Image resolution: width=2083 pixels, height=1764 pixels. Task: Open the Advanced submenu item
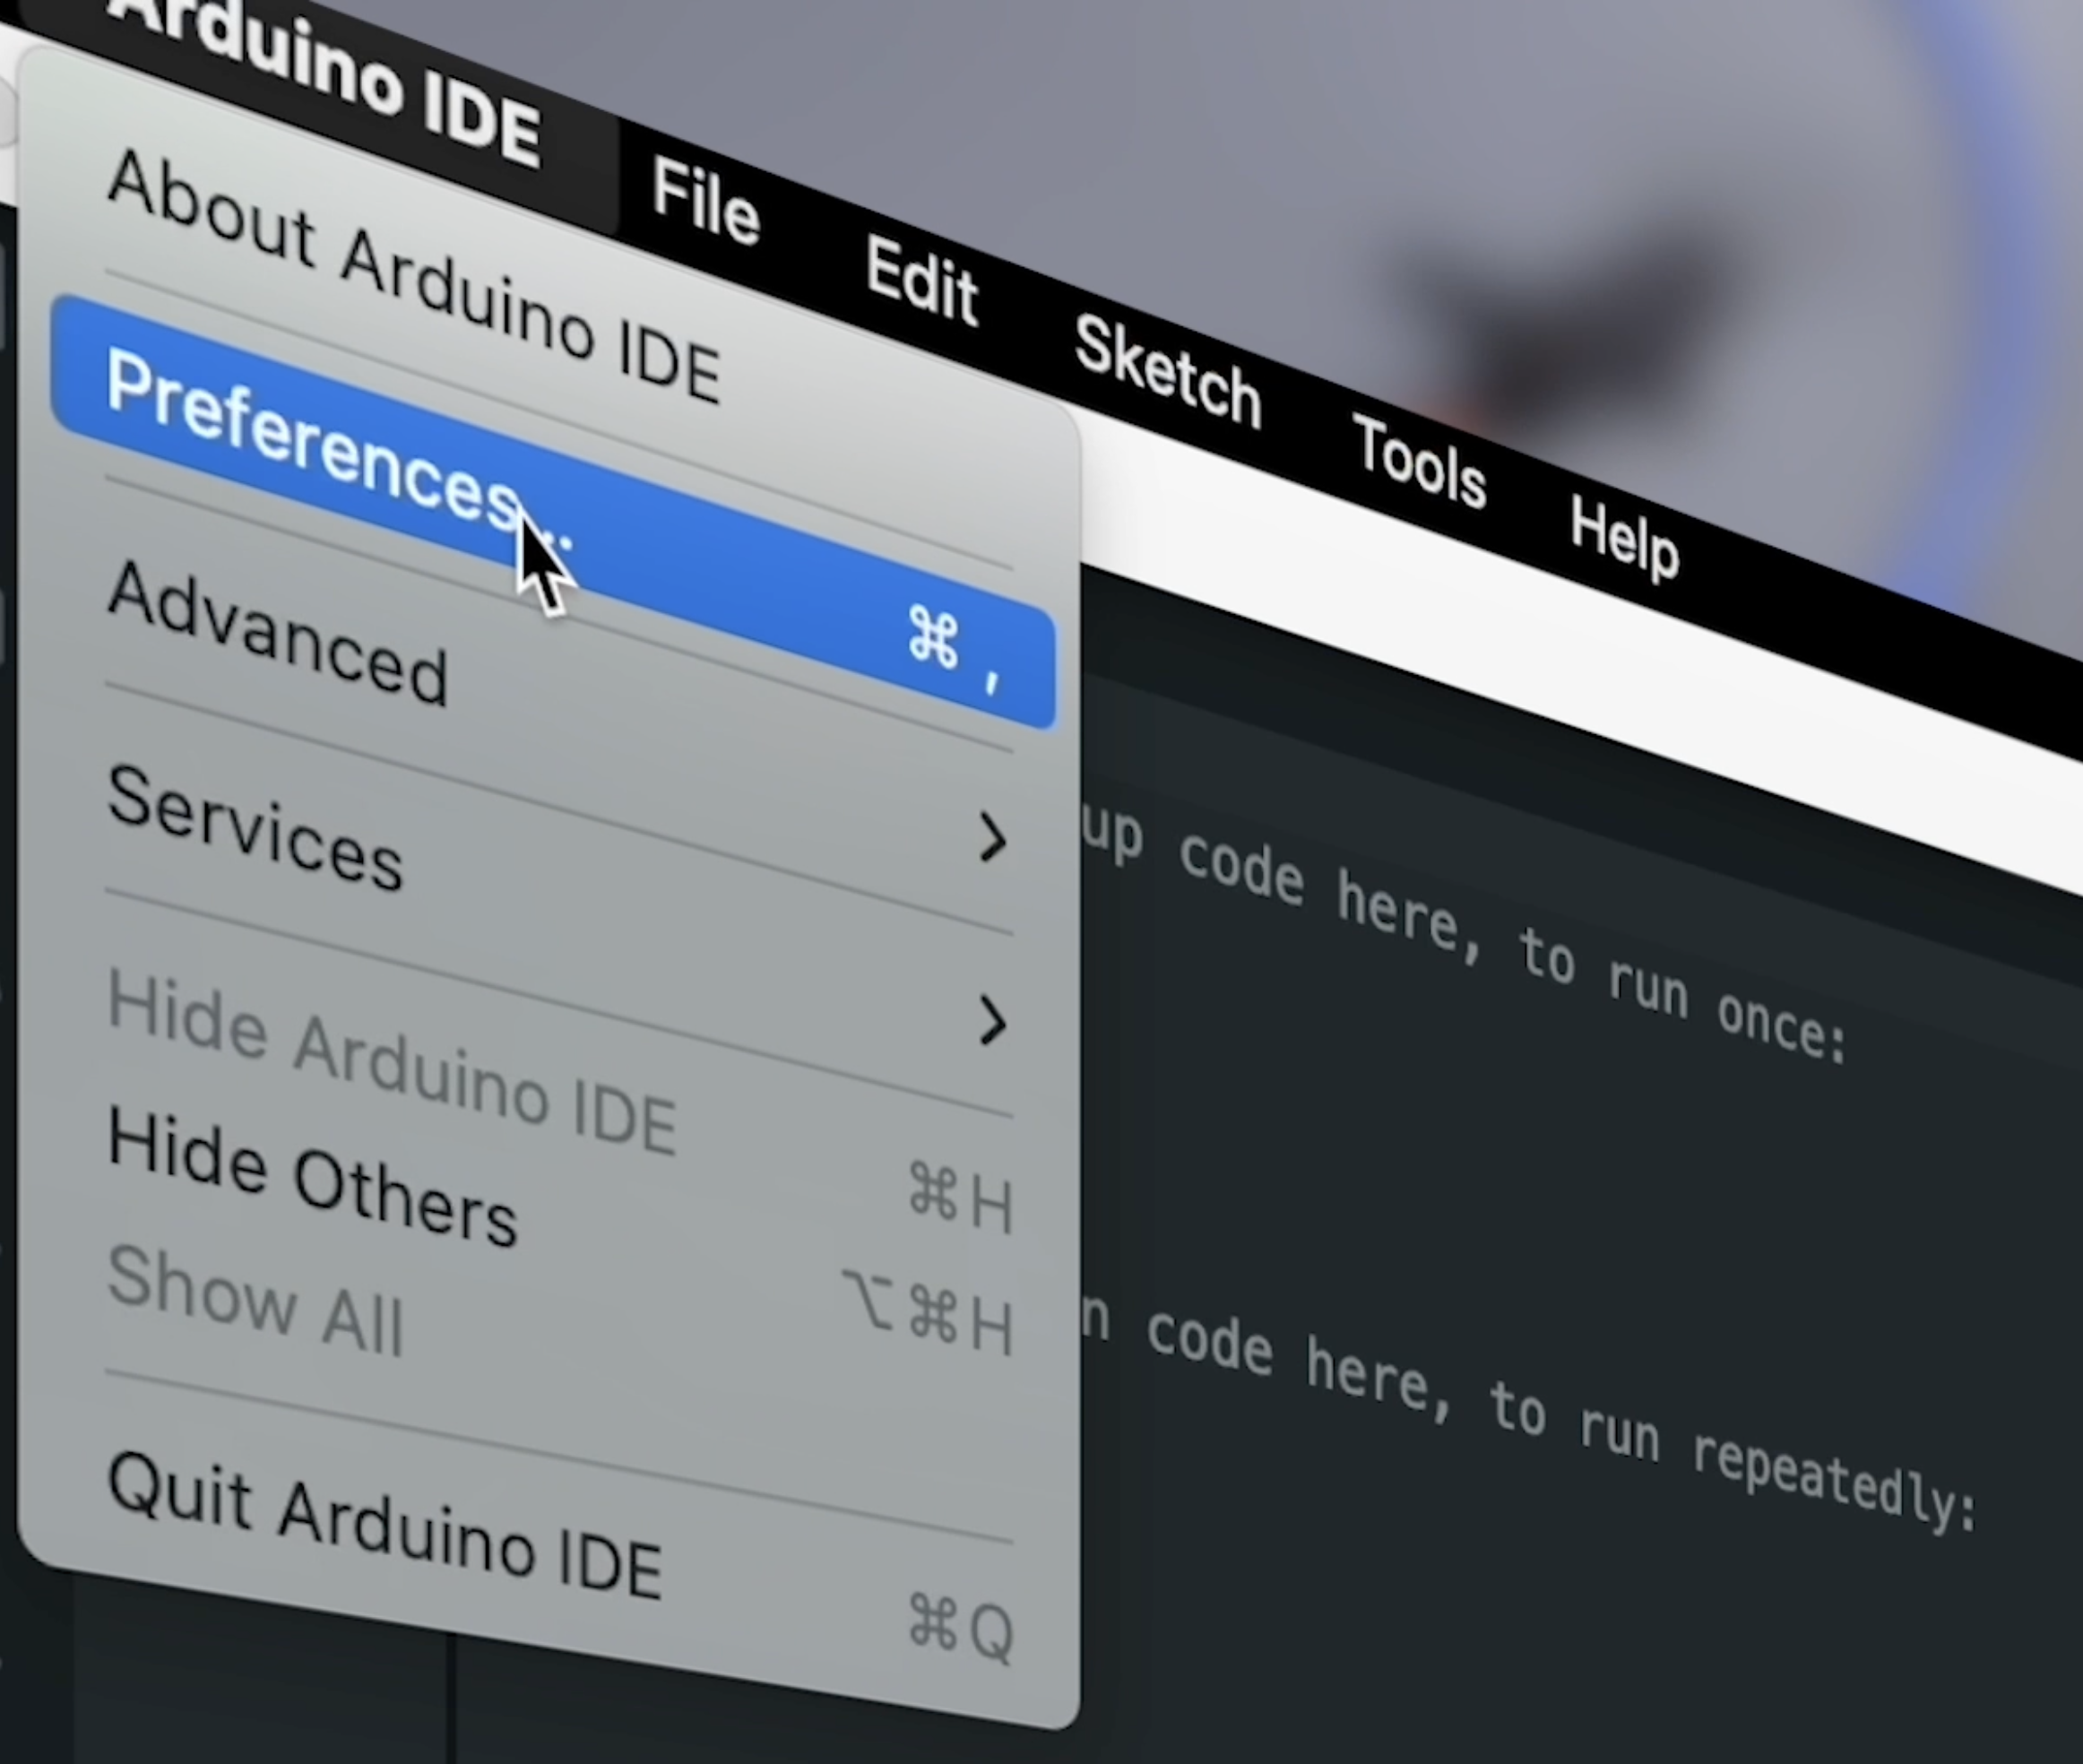[278, 633]
